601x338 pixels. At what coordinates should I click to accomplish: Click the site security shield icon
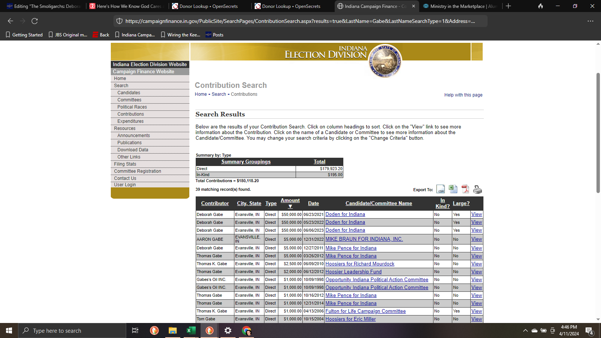(119, 21)
